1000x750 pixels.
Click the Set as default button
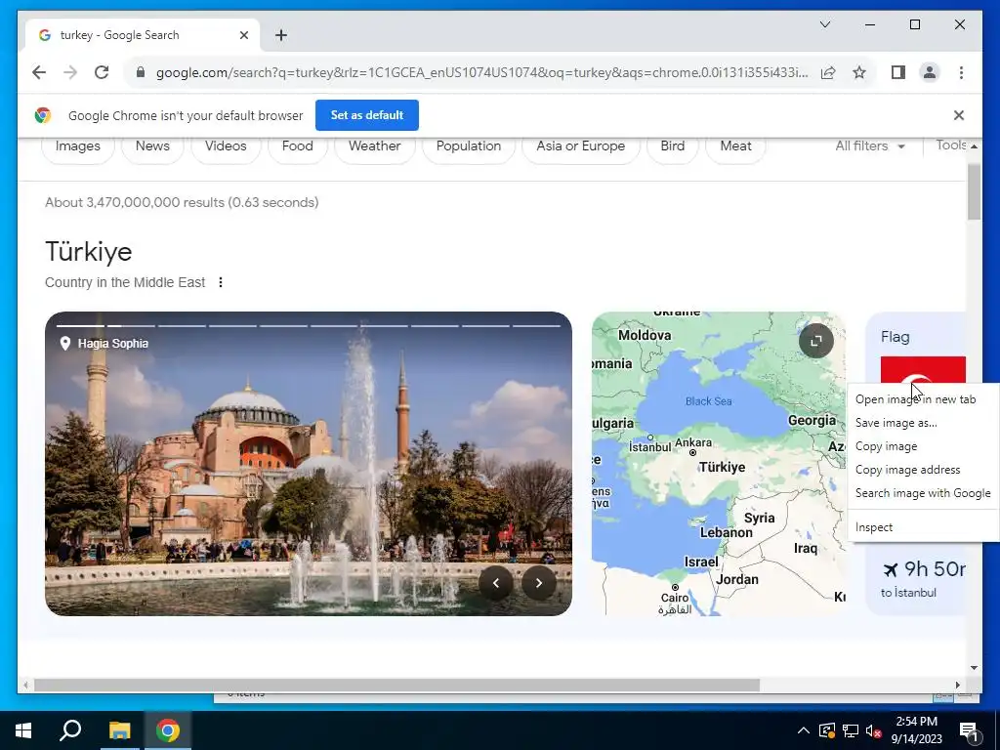pos(367,115)
